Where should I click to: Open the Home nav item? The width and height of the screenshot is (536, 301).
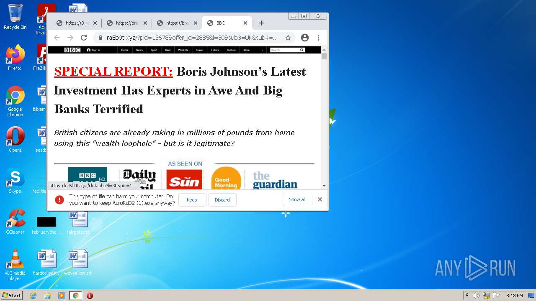tap(125, 50)
